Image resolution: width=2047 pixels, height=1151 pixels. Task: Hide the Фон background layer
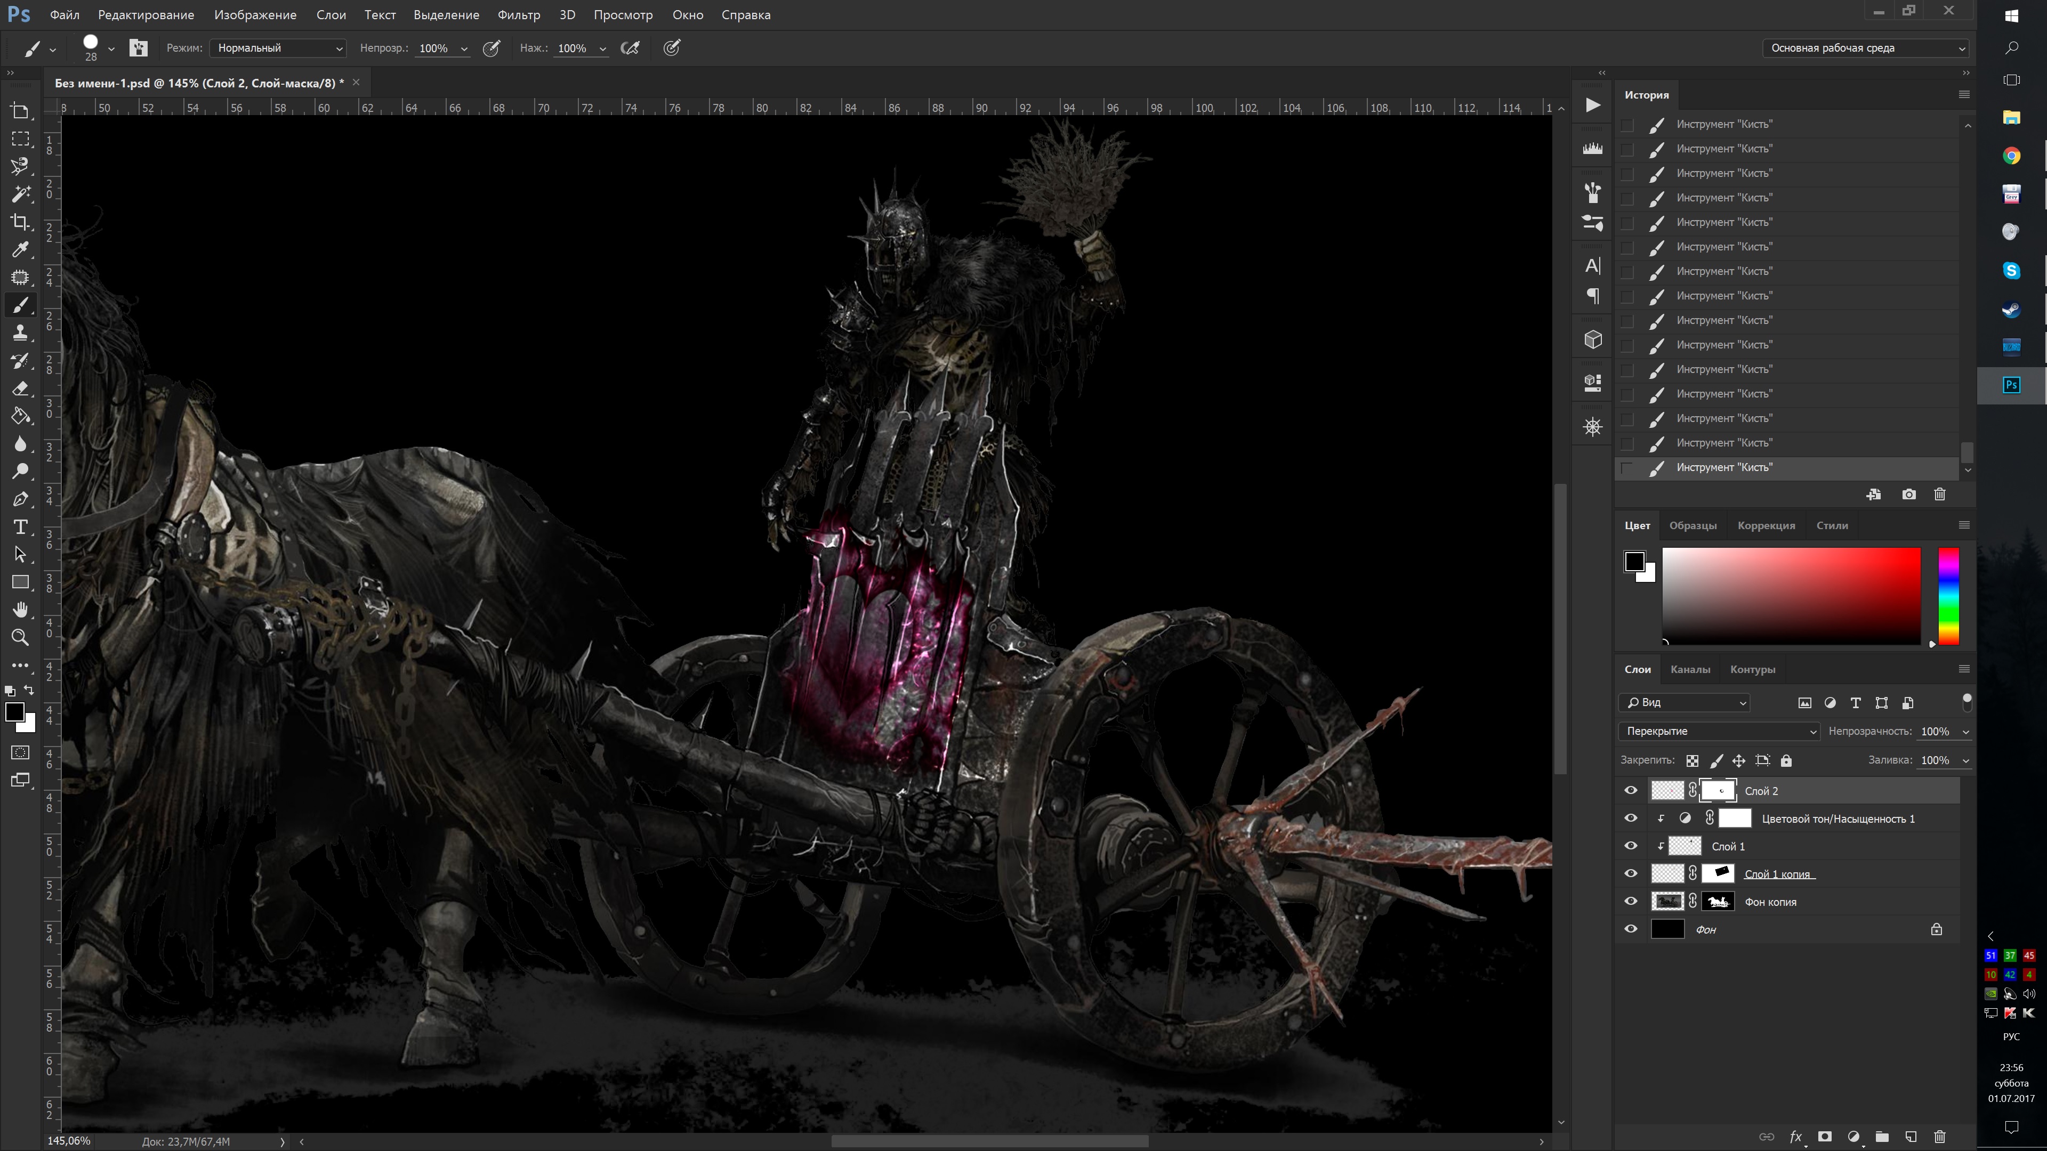(1631, 929)
